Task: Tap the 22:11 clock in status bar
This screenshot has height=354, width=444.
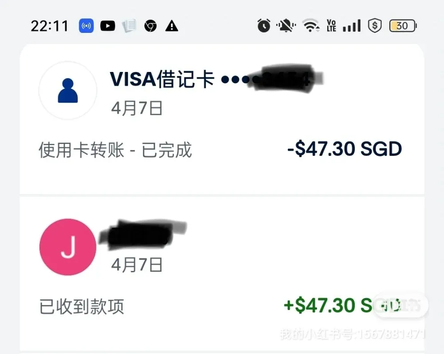Action: coord(50,26)
